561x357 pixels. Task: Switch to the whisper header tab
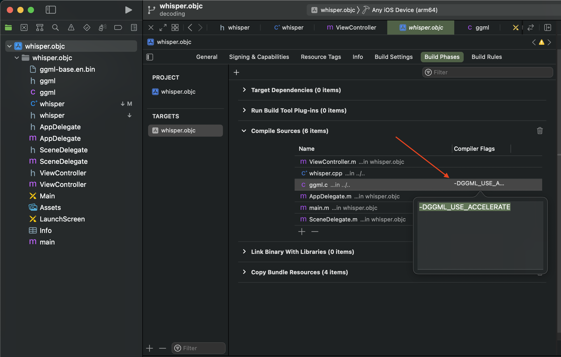point(235,27)
